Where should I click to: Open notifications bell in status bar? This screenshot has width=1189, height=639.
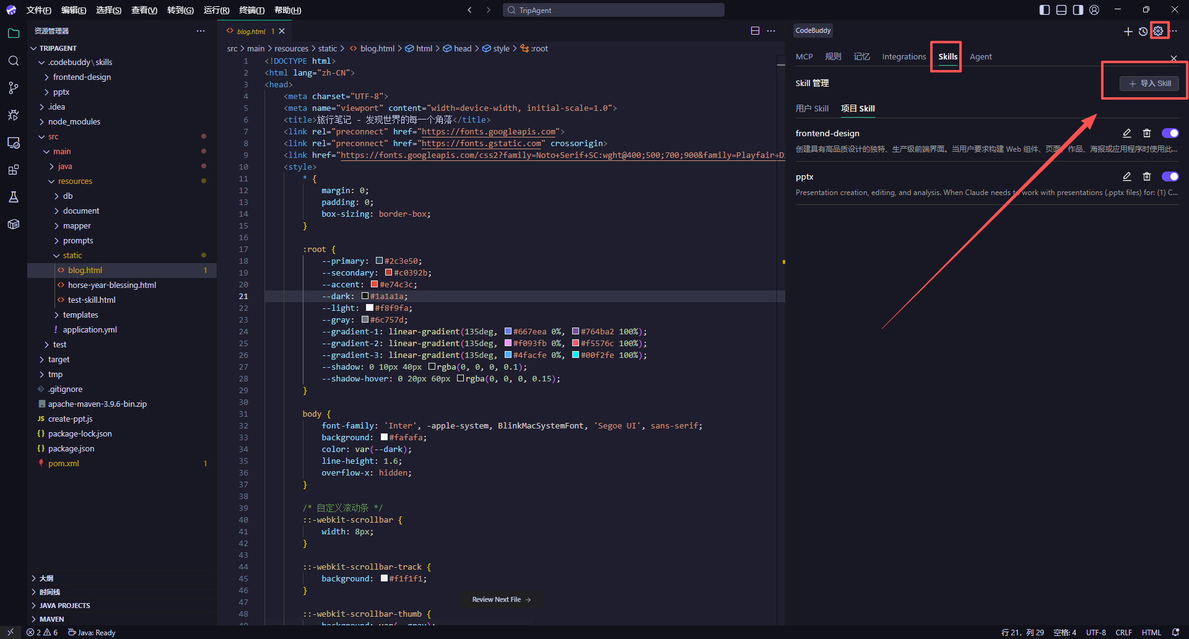pyautogui.click(x=1175, y=632)
